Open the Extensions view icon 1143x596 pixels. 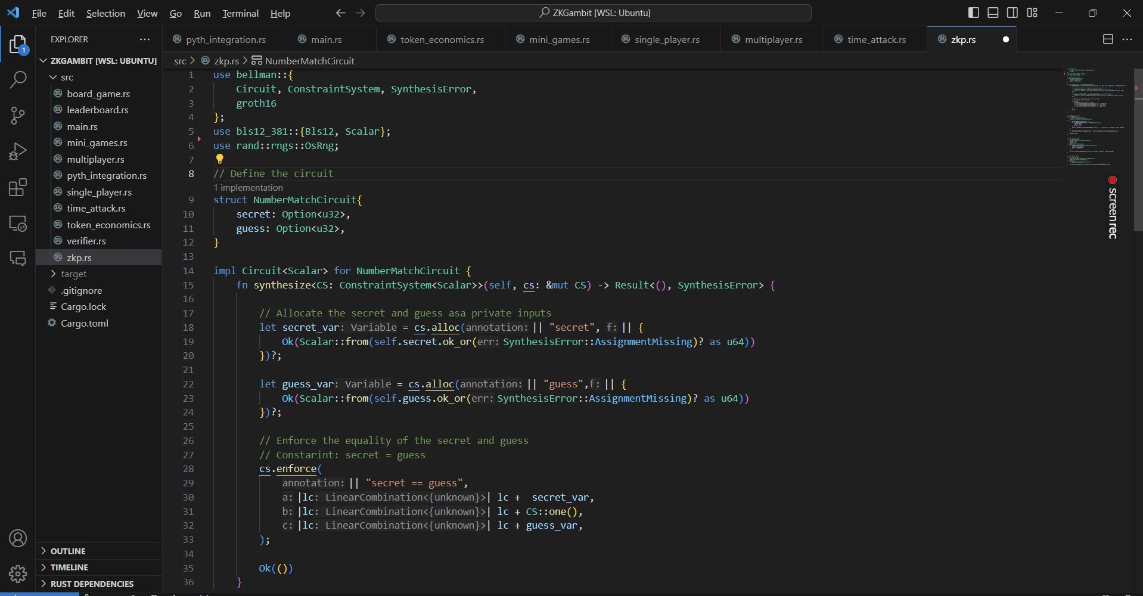coord(18,188)
